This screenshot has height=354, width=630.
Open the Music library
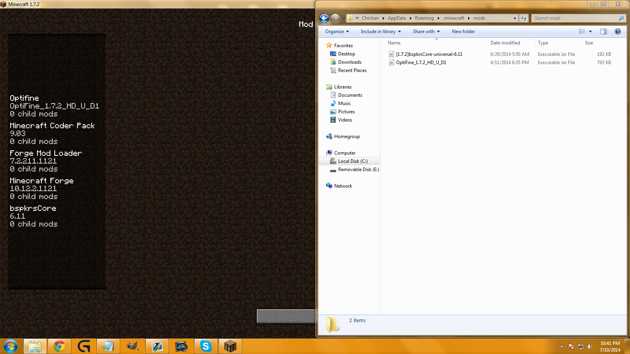344,103
